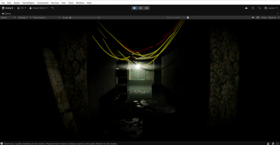
Task: Open the Assets menu
Action: coord(16,3)
